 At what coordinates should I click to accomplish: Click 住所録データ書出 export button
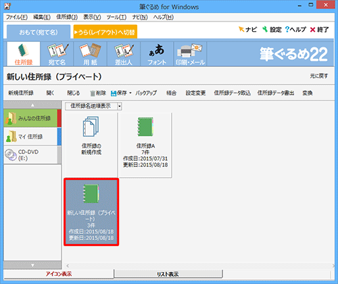(276, 93)
